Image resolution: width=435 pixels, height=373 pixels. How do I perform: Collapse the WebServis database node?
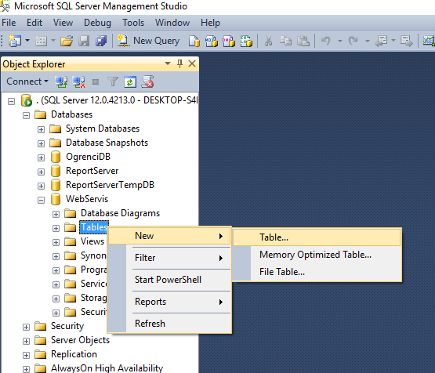click(41, 200)
